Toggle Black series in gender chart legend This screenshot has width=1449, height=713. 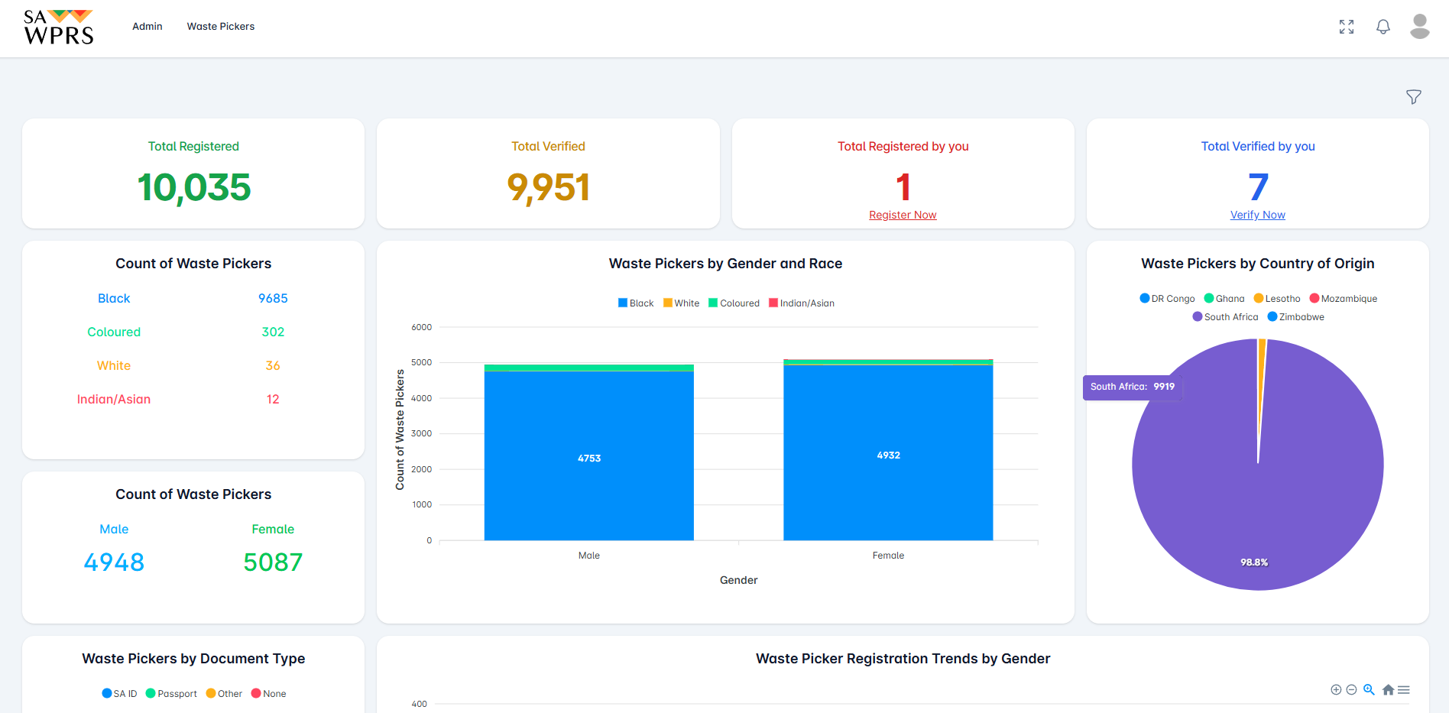[x=636, y=303]
